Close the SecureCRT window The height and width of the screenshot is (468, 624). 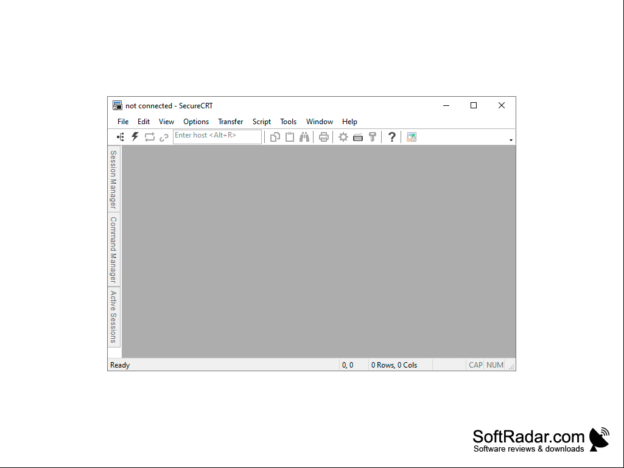pyautogui.click(x=502, y=105)
